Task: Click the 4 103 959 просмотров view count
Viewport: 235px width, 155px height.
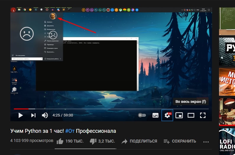Action: pyautogui.click(x=32, y=141)
